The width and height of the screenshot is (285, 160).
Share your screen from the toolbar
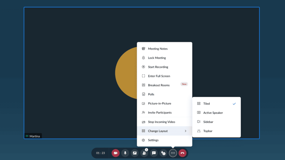click(x=135, y=153)
